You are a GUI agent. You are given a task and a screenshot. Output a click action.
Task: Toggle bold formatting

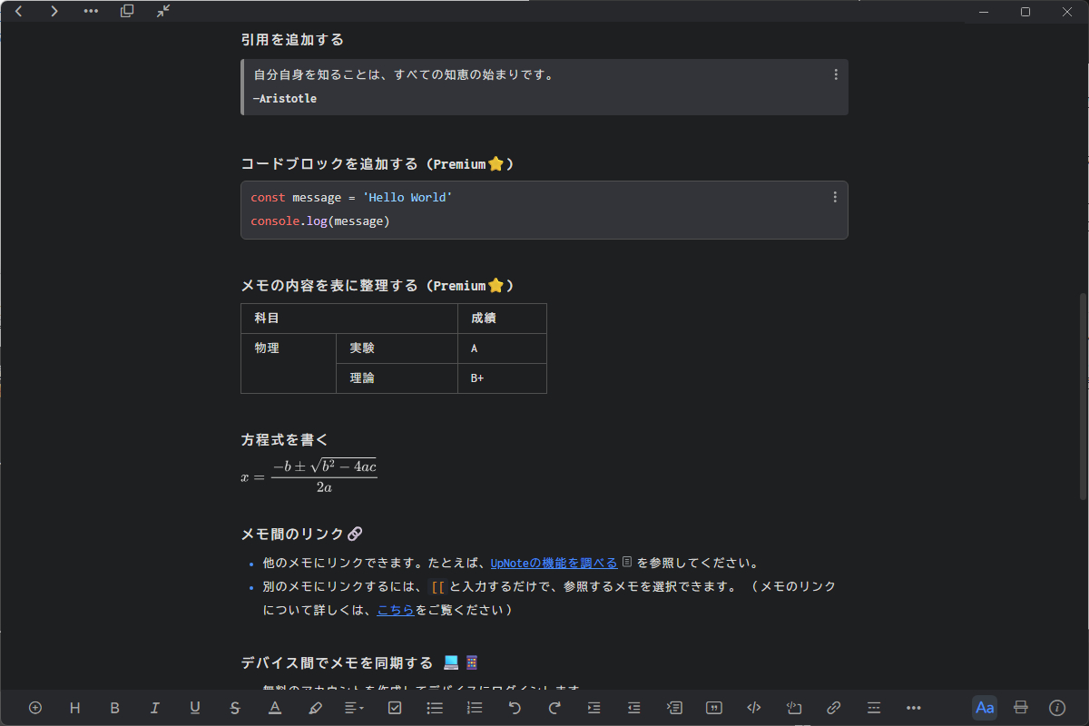tap(115, 708)
